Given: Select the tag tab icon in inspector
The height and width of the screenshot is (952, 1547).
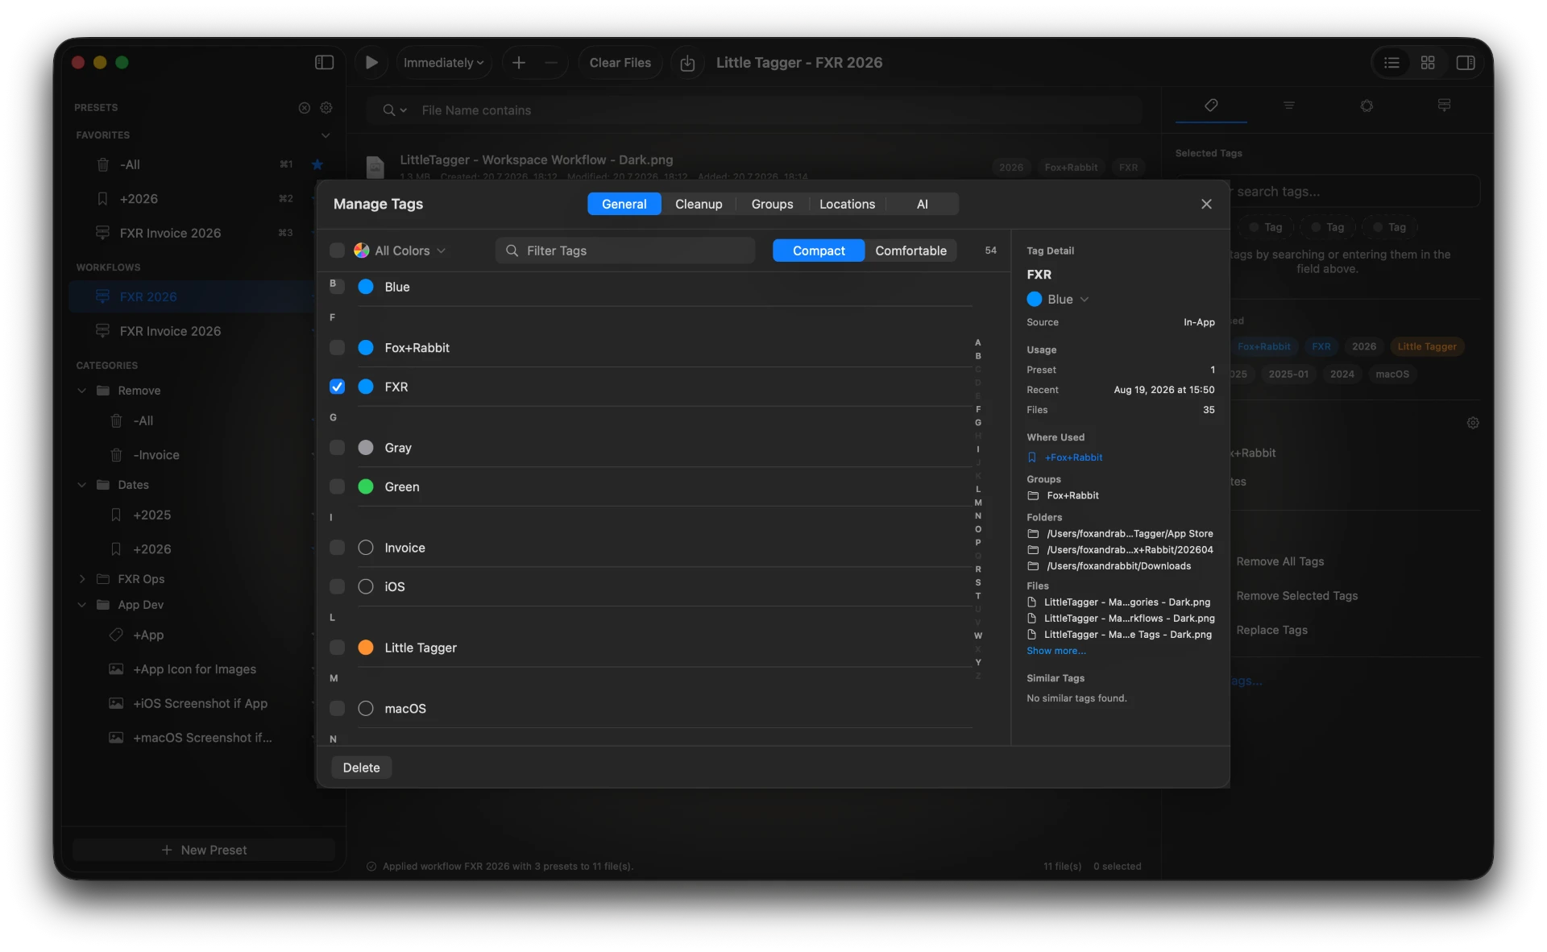Looking at the screenshot, I should point(1211,105).
